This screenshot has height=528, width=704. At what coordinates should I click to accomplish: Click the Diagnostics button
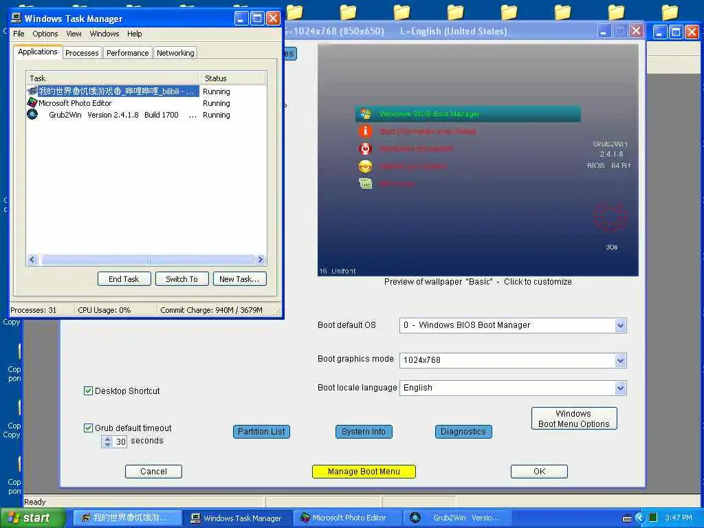pos(463,432)
